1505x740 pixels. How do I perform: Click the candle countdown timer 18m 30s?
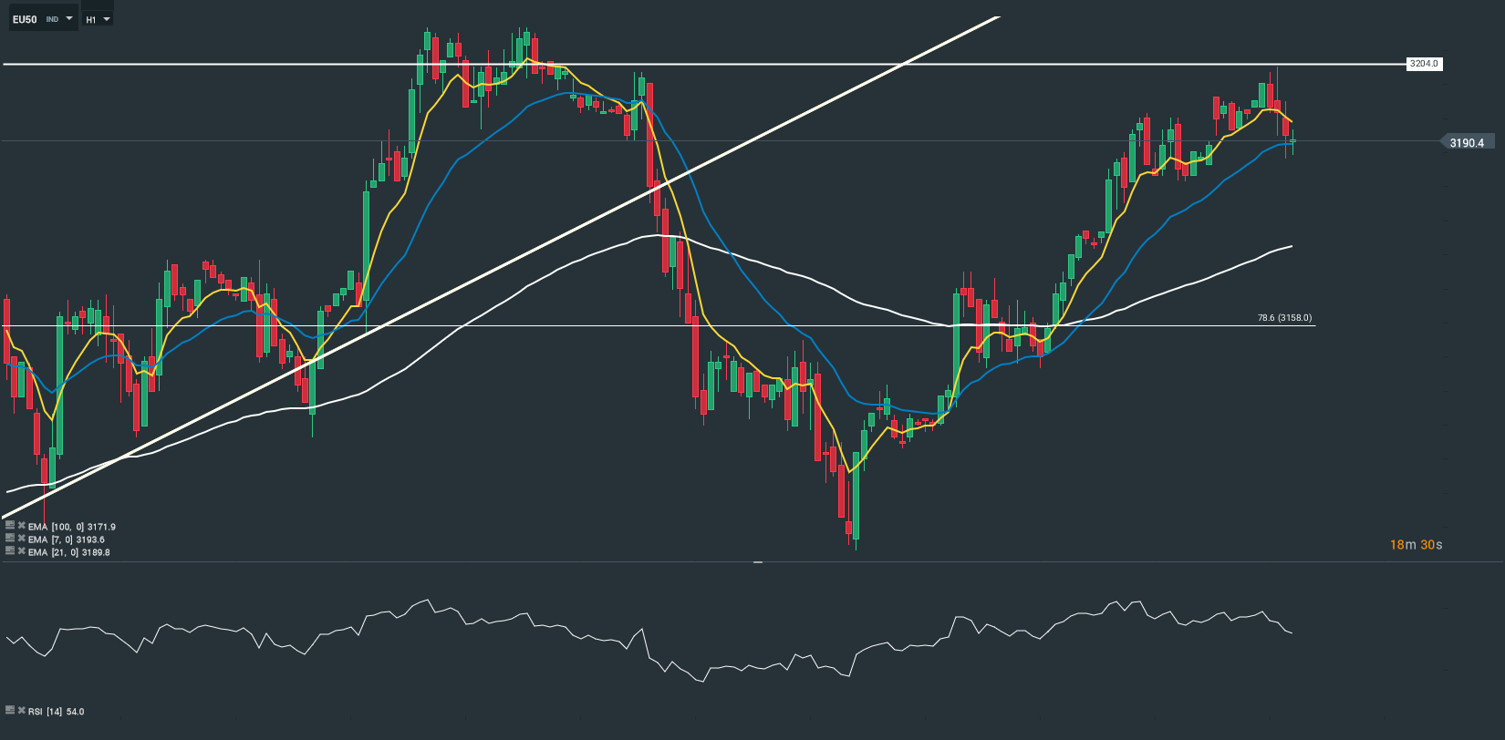pos(1416,545)
